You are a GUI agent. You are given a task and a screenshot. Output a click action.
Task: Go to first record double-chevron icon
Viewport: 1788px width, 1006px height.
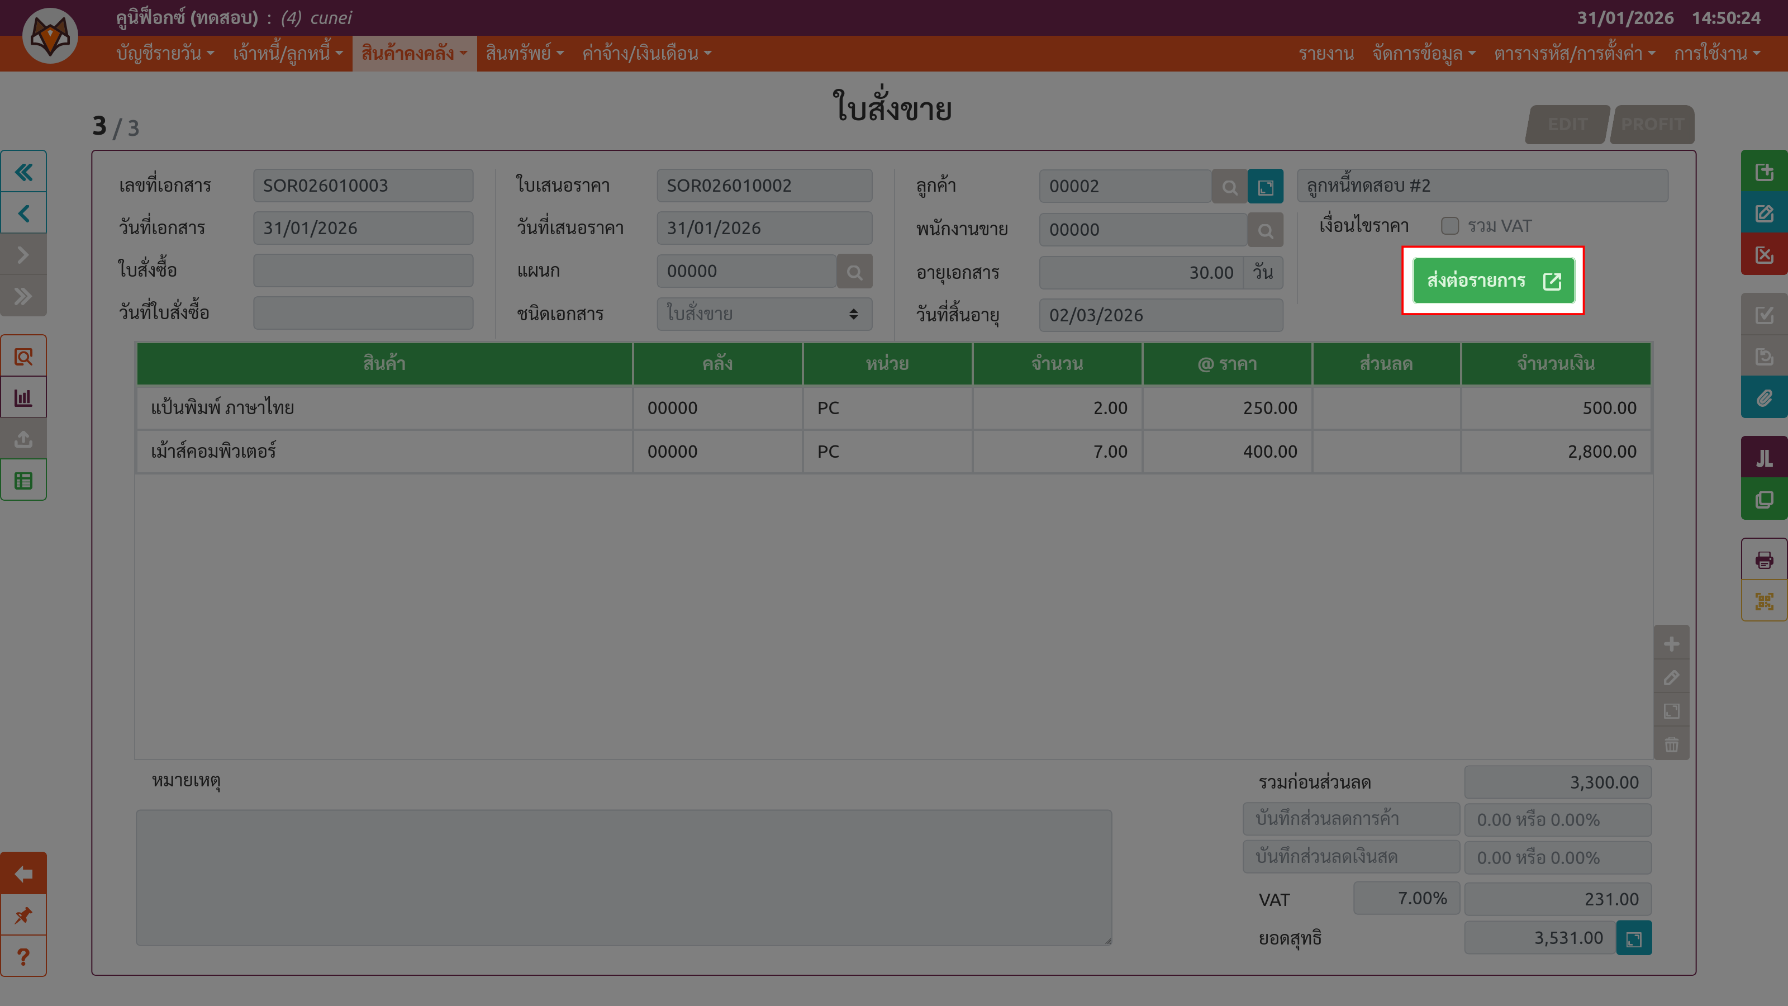[x=23, y=172]
